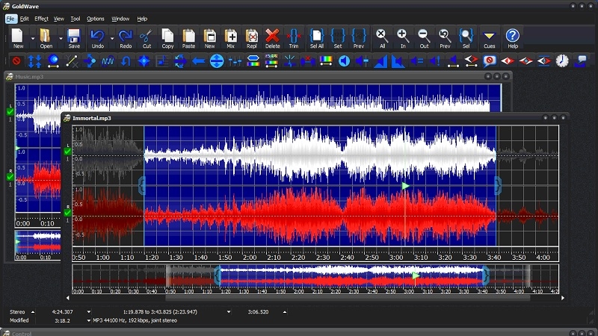Click the selection end marker handle

[x=497, y=185]
